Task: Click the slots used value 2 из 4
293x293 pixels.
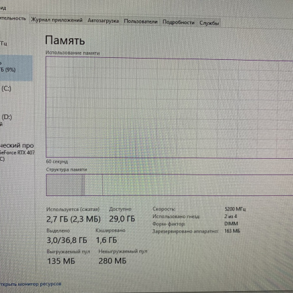Action: pos(230,216)
